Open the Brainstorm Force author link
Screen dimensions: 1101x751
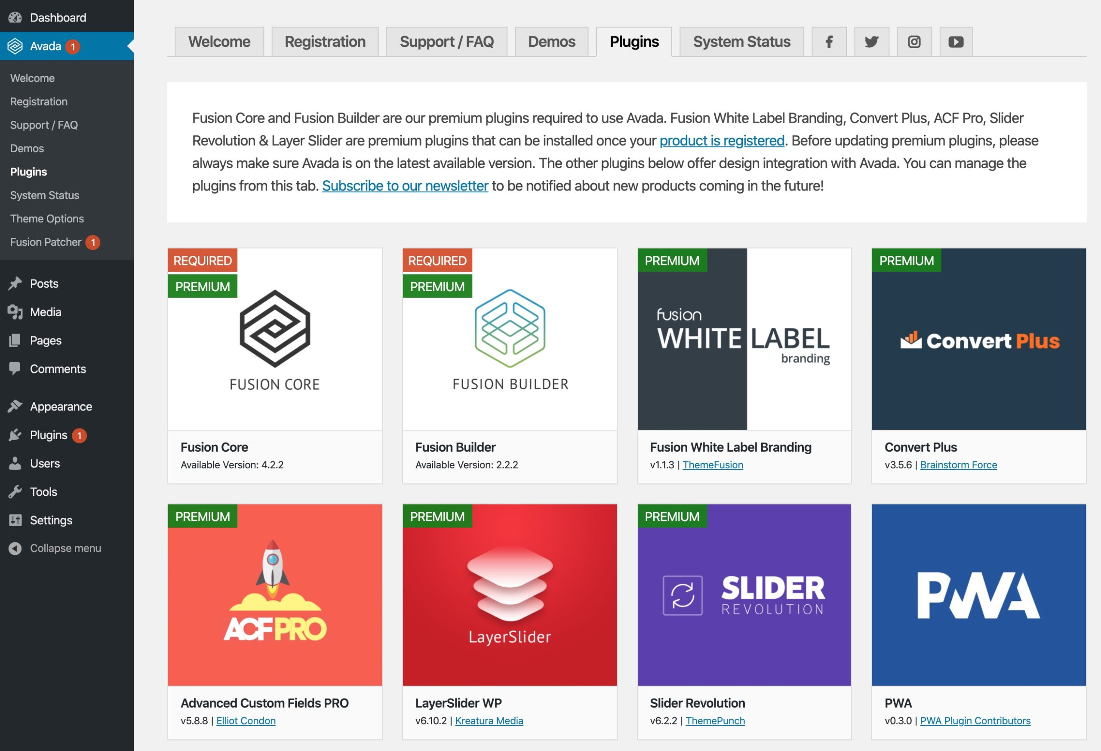pyautogui.click(x=958, y=465)
